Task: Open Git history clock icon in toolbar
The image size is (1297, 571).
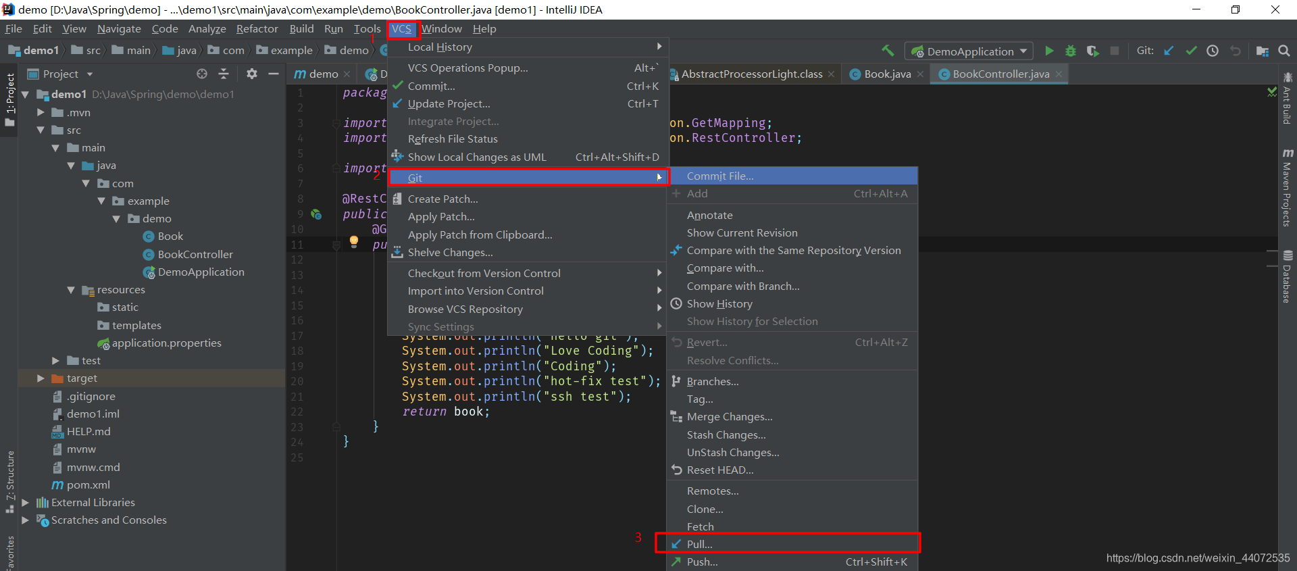Action: coord(1213,51)
